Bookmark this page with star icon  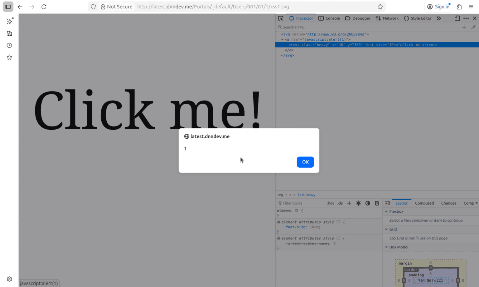point(380,7)
